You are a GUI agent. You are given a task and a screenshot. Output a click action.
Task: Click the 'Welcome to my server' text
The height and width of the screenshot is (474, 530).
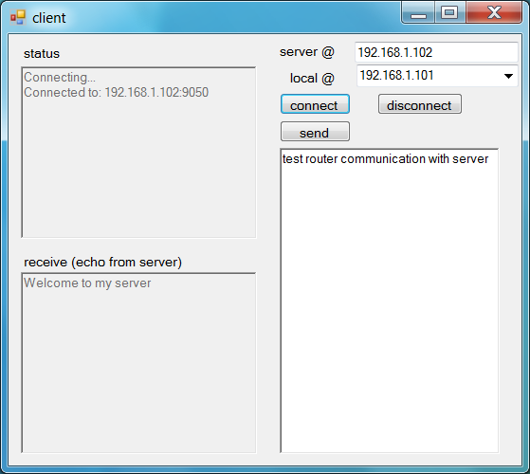87,283
